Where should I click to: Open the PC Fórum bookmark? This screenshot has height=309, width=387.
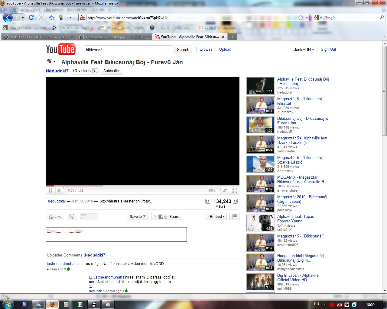click(123, 27)
